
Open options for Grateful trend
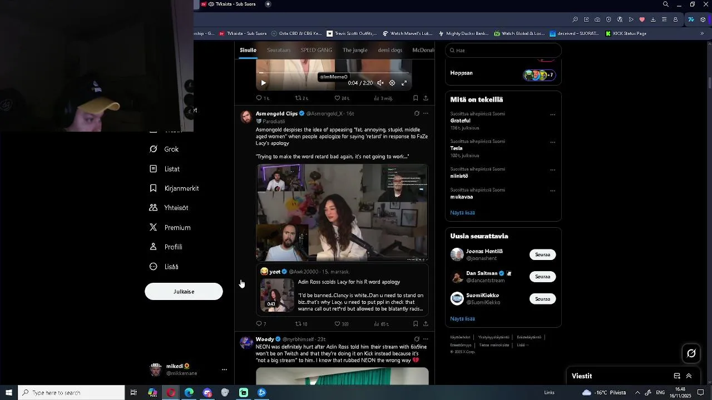(552, 114)
